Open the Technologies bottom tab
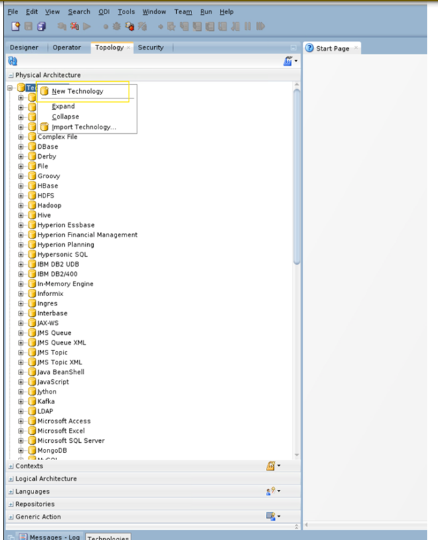This screenshot has height=540, width=438. click(x=108, y=537)
